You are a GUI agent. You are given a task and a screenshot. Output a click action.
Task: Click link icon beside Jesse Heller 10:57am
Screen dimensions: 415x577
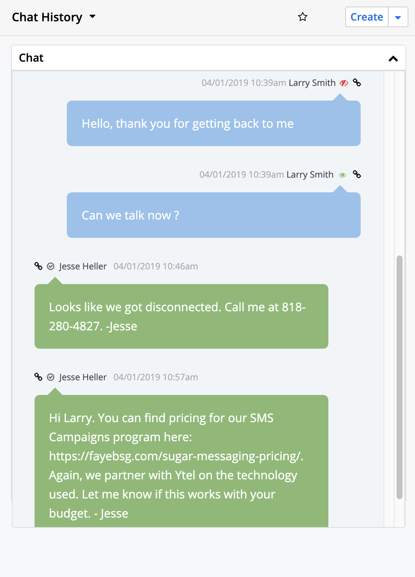tap(38, 377)
